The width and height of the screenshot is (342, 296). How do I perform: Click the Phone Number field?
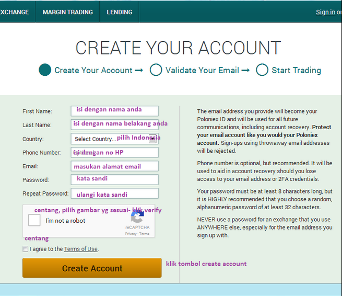tap(114, 153)
